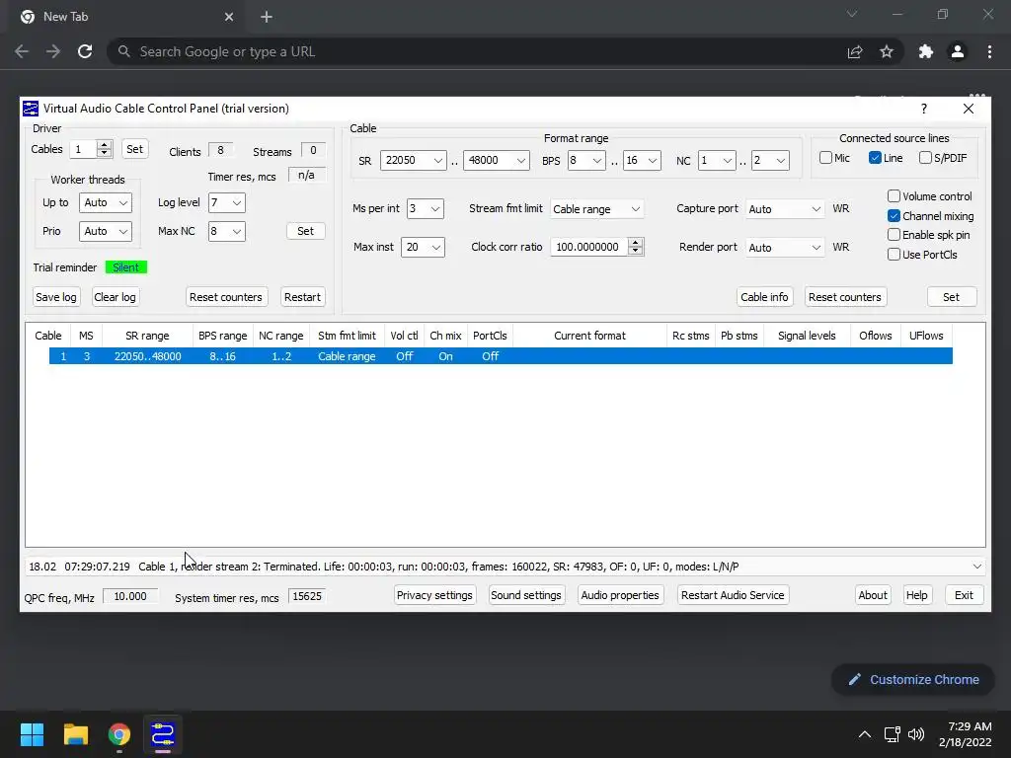Image resolution: width=1011 pixels, height=758 pixels.
Task: Toggle Channel mixing checkbox
Action: (x=894, y=215)
